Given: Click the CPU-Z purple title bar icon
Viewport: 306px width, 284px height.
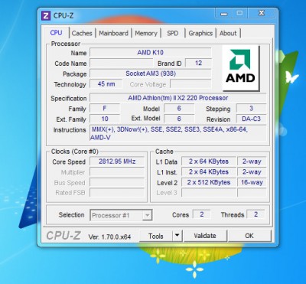Looking at the screenshot, I should coord(46,16).
